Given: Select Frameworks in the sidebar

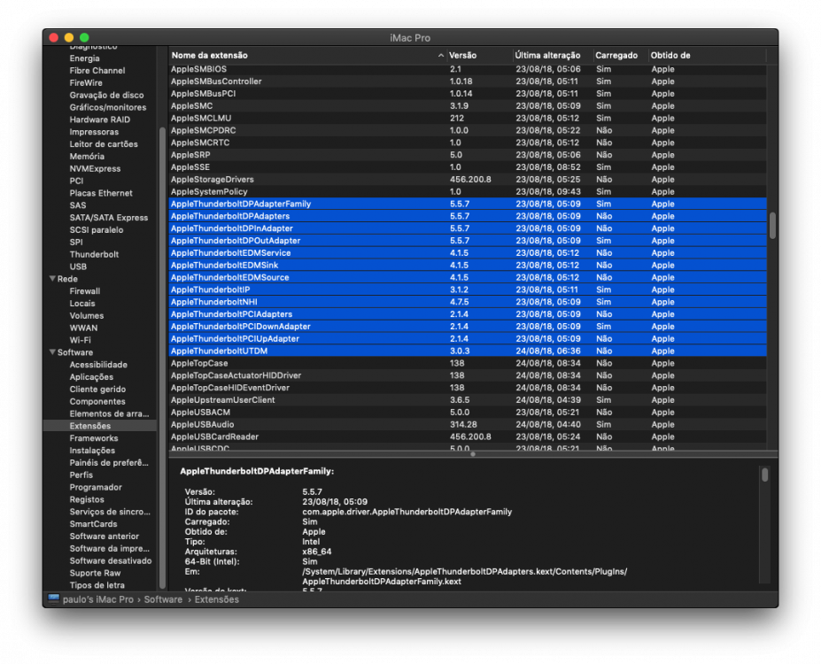Looking at the screenshot, I should (94, 438).
